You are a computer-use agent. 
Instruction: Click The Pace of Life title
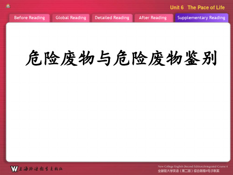[x=206, y=7]
